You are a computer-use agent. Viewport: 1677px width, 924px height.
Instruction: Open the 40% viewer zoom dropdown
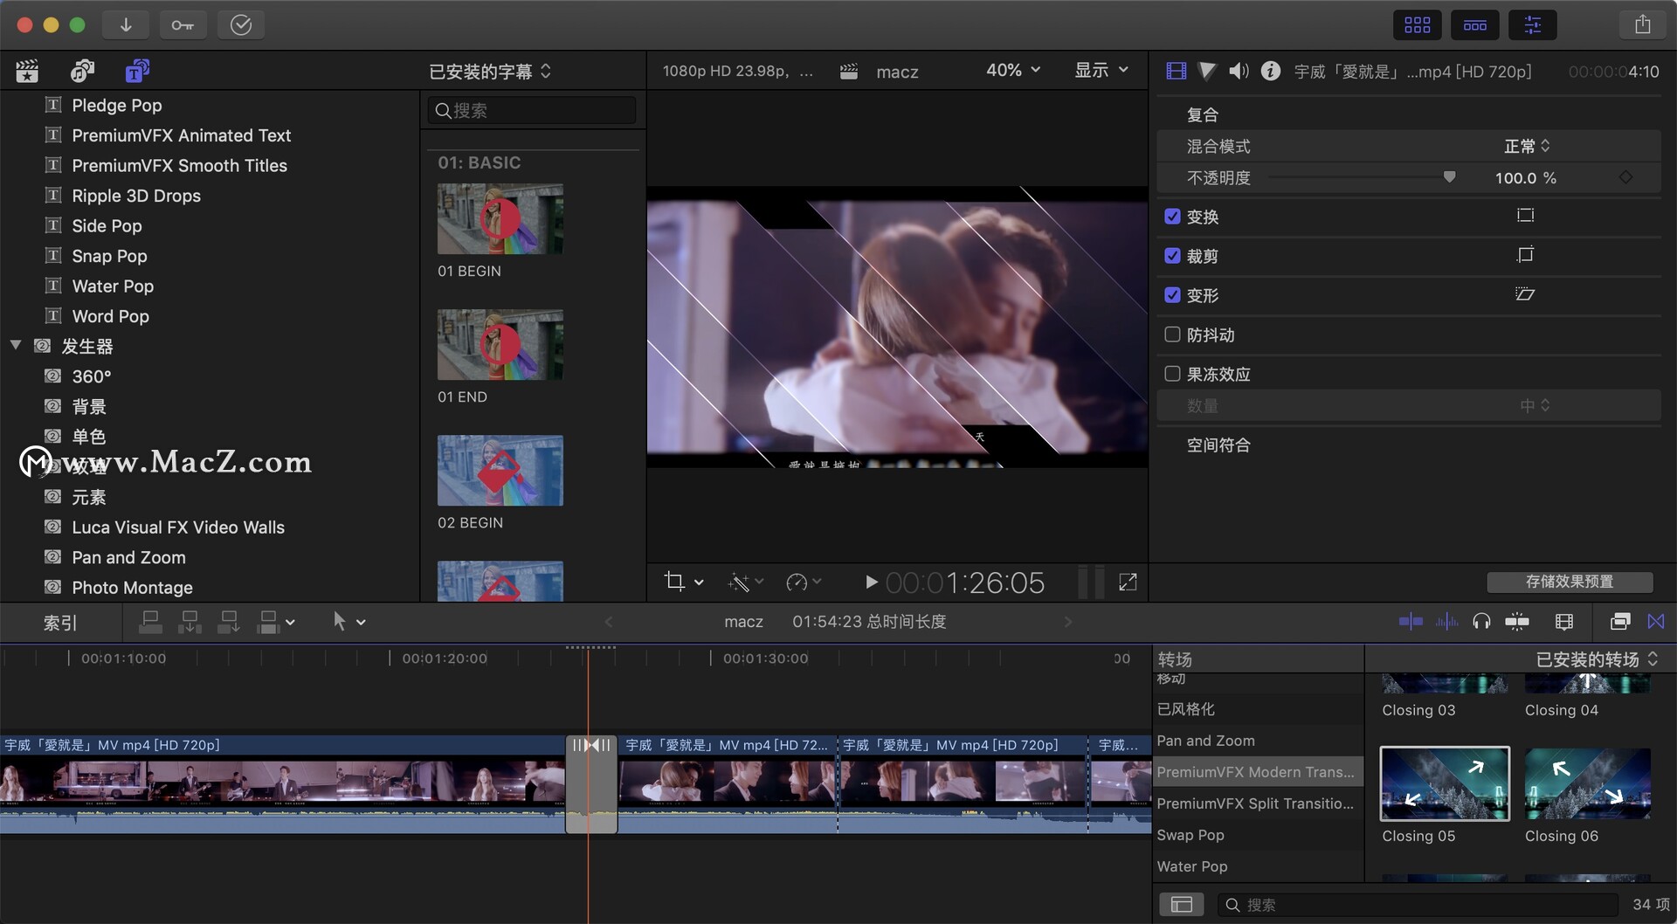click(x=1013, y=70)
